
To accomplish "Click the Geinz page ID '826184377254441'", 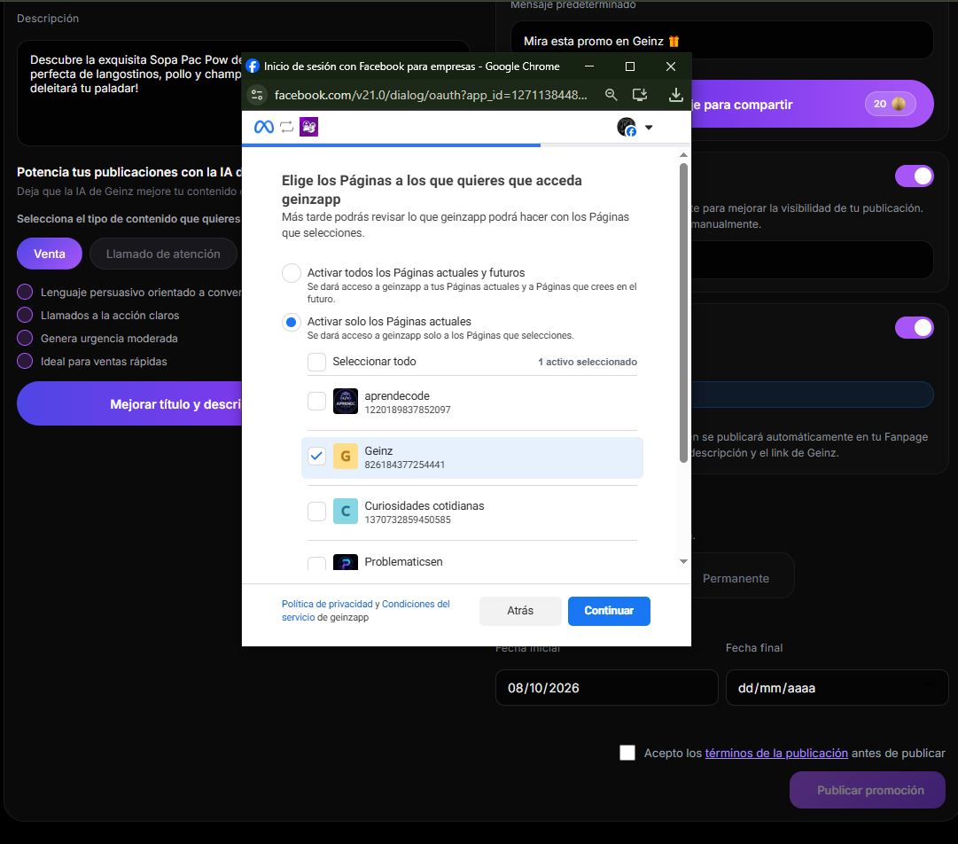I will [404, 465].
